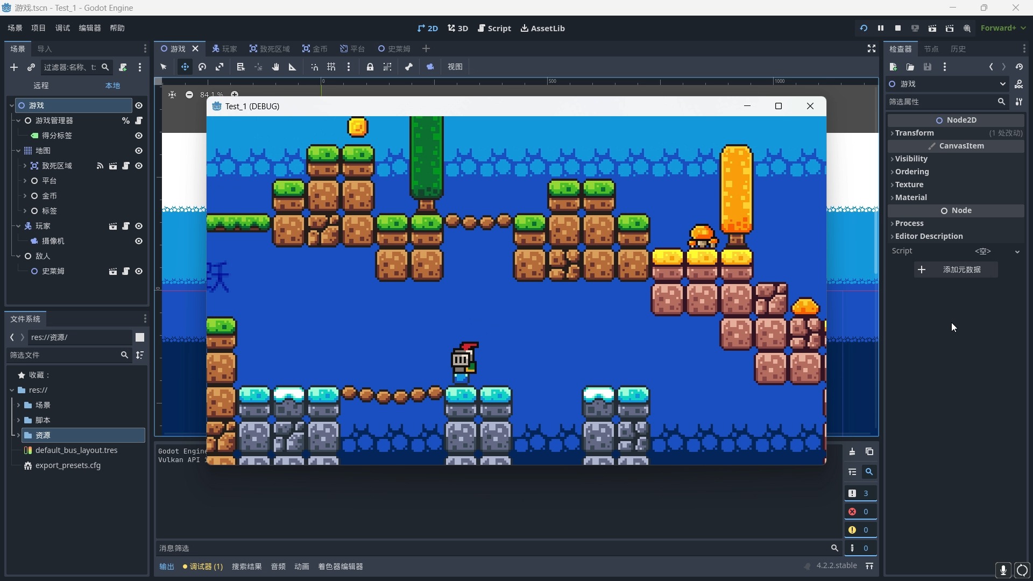Toggle warning messages filter in output
The height and width of the screenshot is (581, 1033).
click(x=860, y=530)
